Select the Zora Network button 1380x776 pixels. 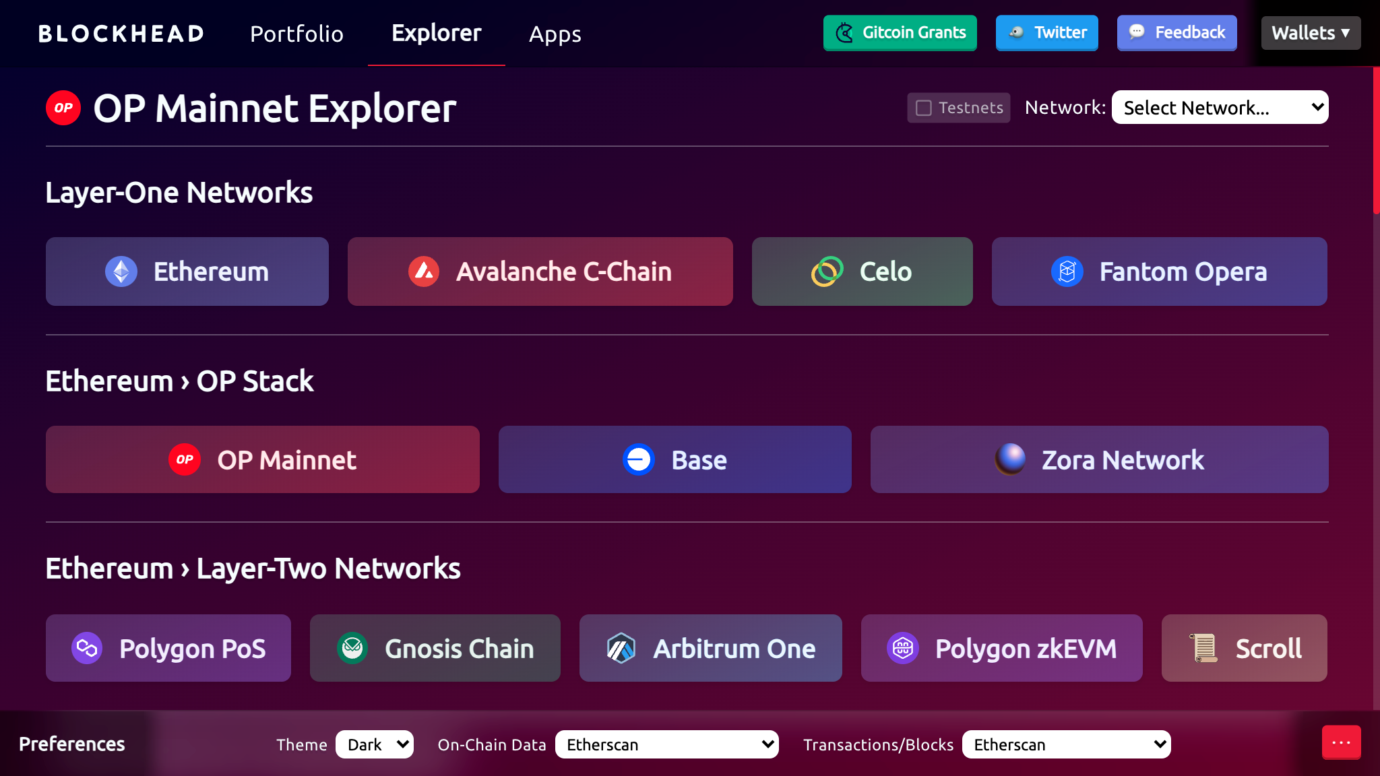click(x=1100, y=459)
